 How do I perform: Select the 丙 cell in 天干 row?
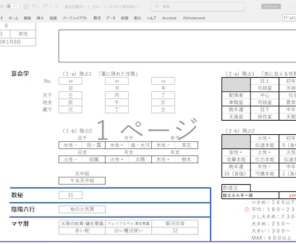tap(116, 95)
